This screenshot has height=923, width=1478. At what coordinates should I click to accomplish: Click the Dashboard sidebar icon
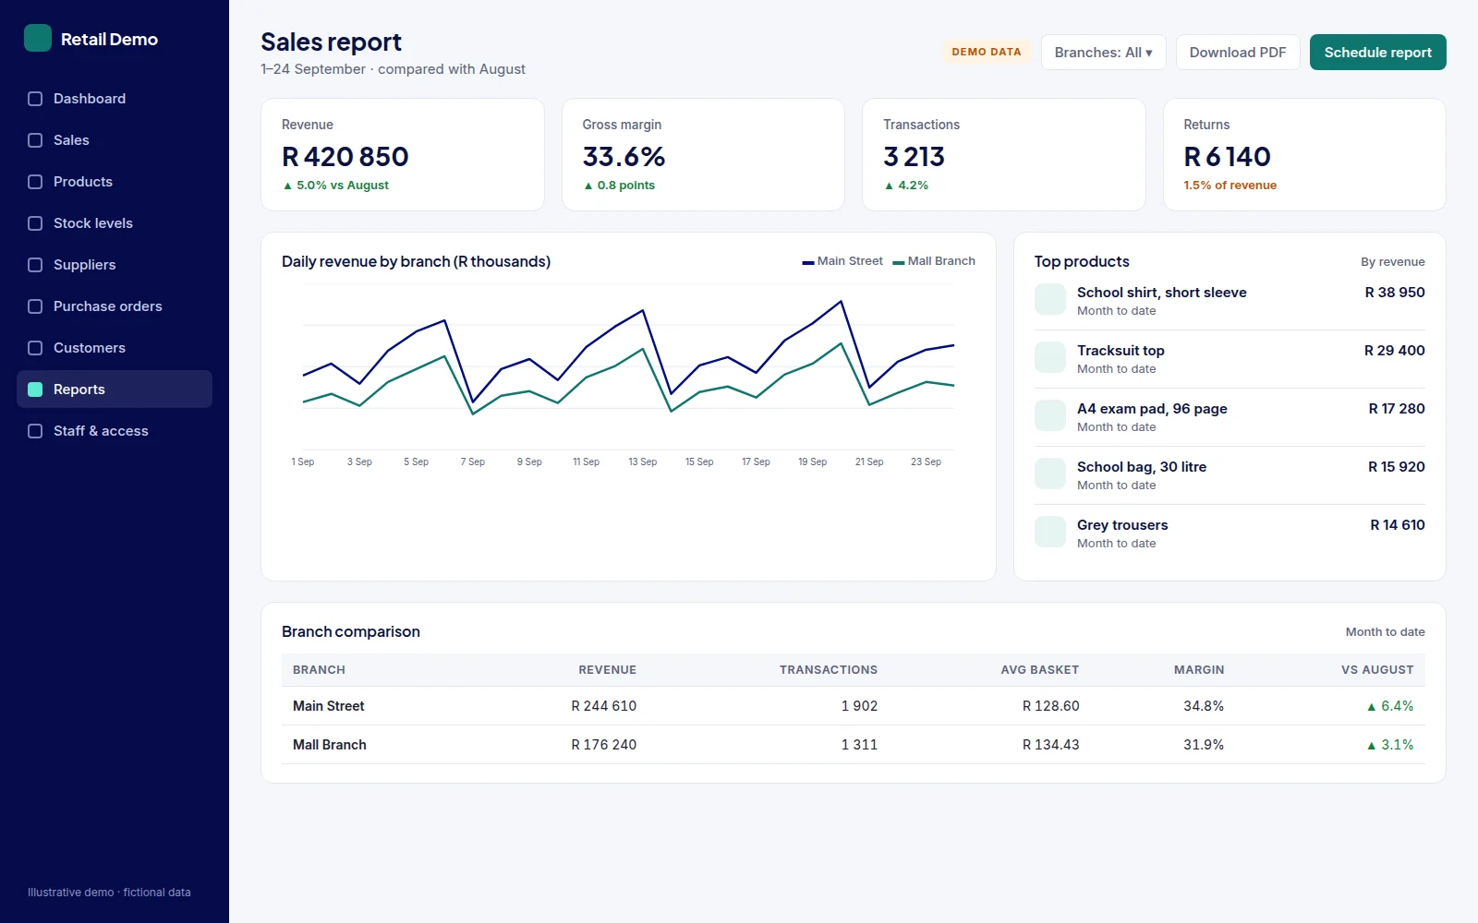35,99
